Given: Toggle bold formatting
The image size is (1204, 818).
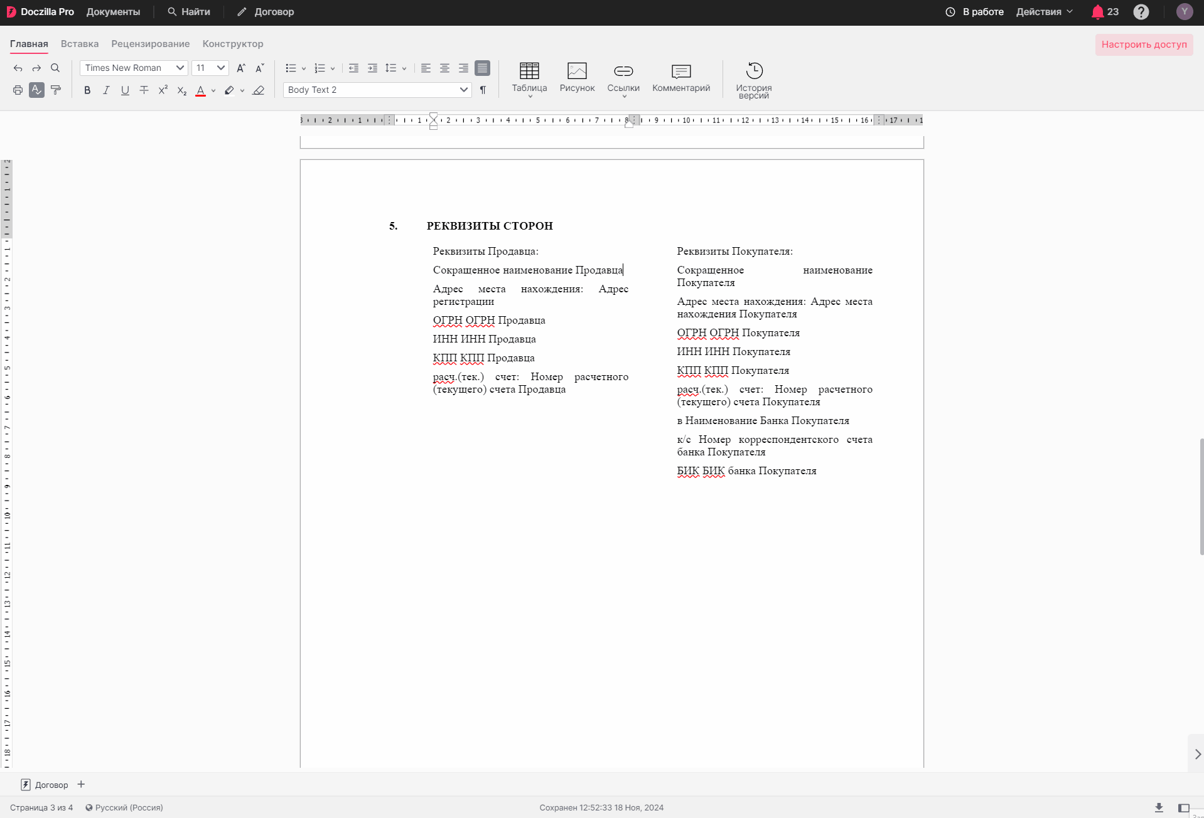Looking at the screenshot, I should pyautogui.click(x=87, y=90).
